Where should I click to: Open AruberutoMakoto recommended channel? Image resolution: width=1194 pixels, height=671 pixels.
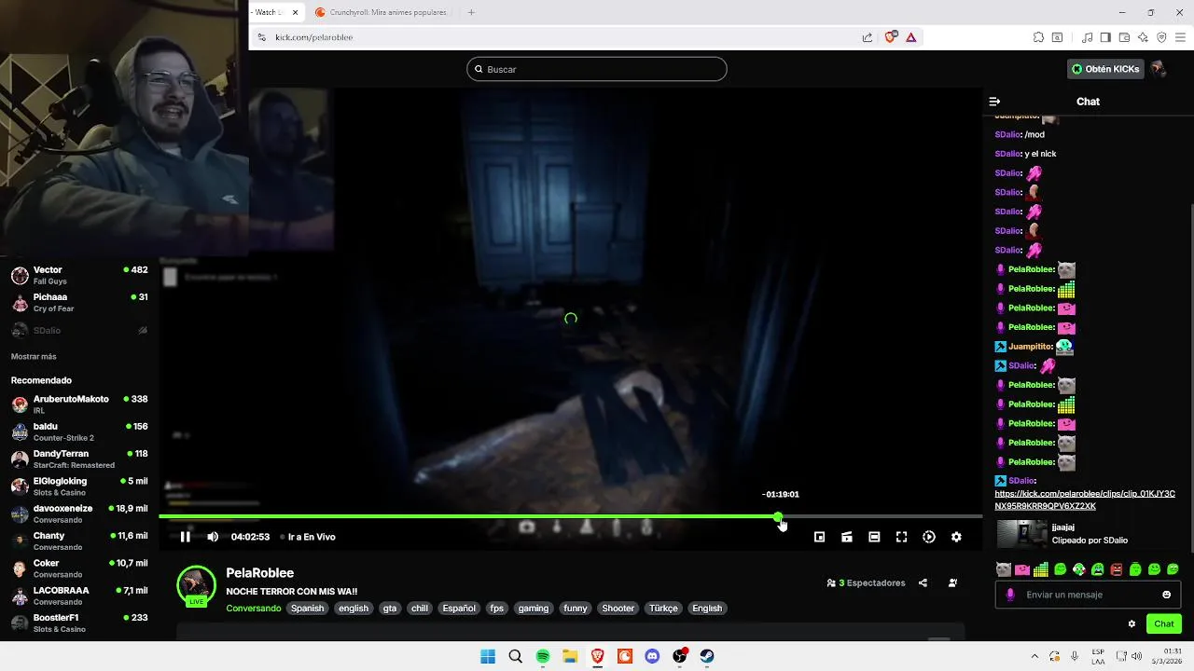pos(79,404)
